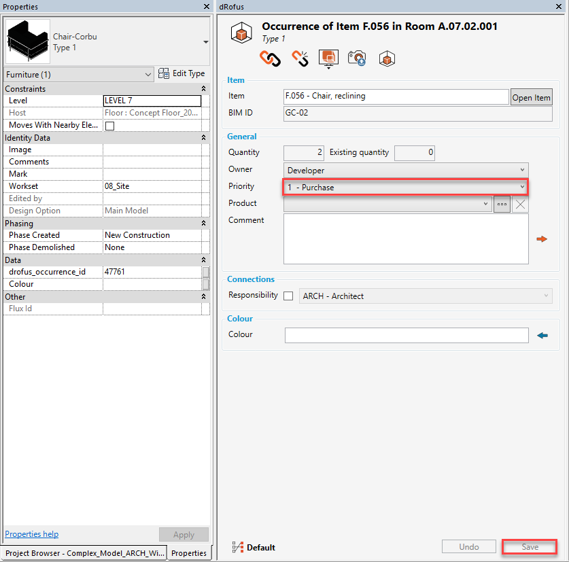
Task: Collapse the Identity Data section
Action: click(x=203, y=137)
